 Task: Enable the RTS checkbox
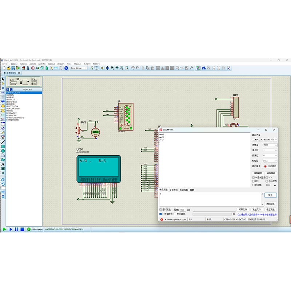(x=253, y=181)
